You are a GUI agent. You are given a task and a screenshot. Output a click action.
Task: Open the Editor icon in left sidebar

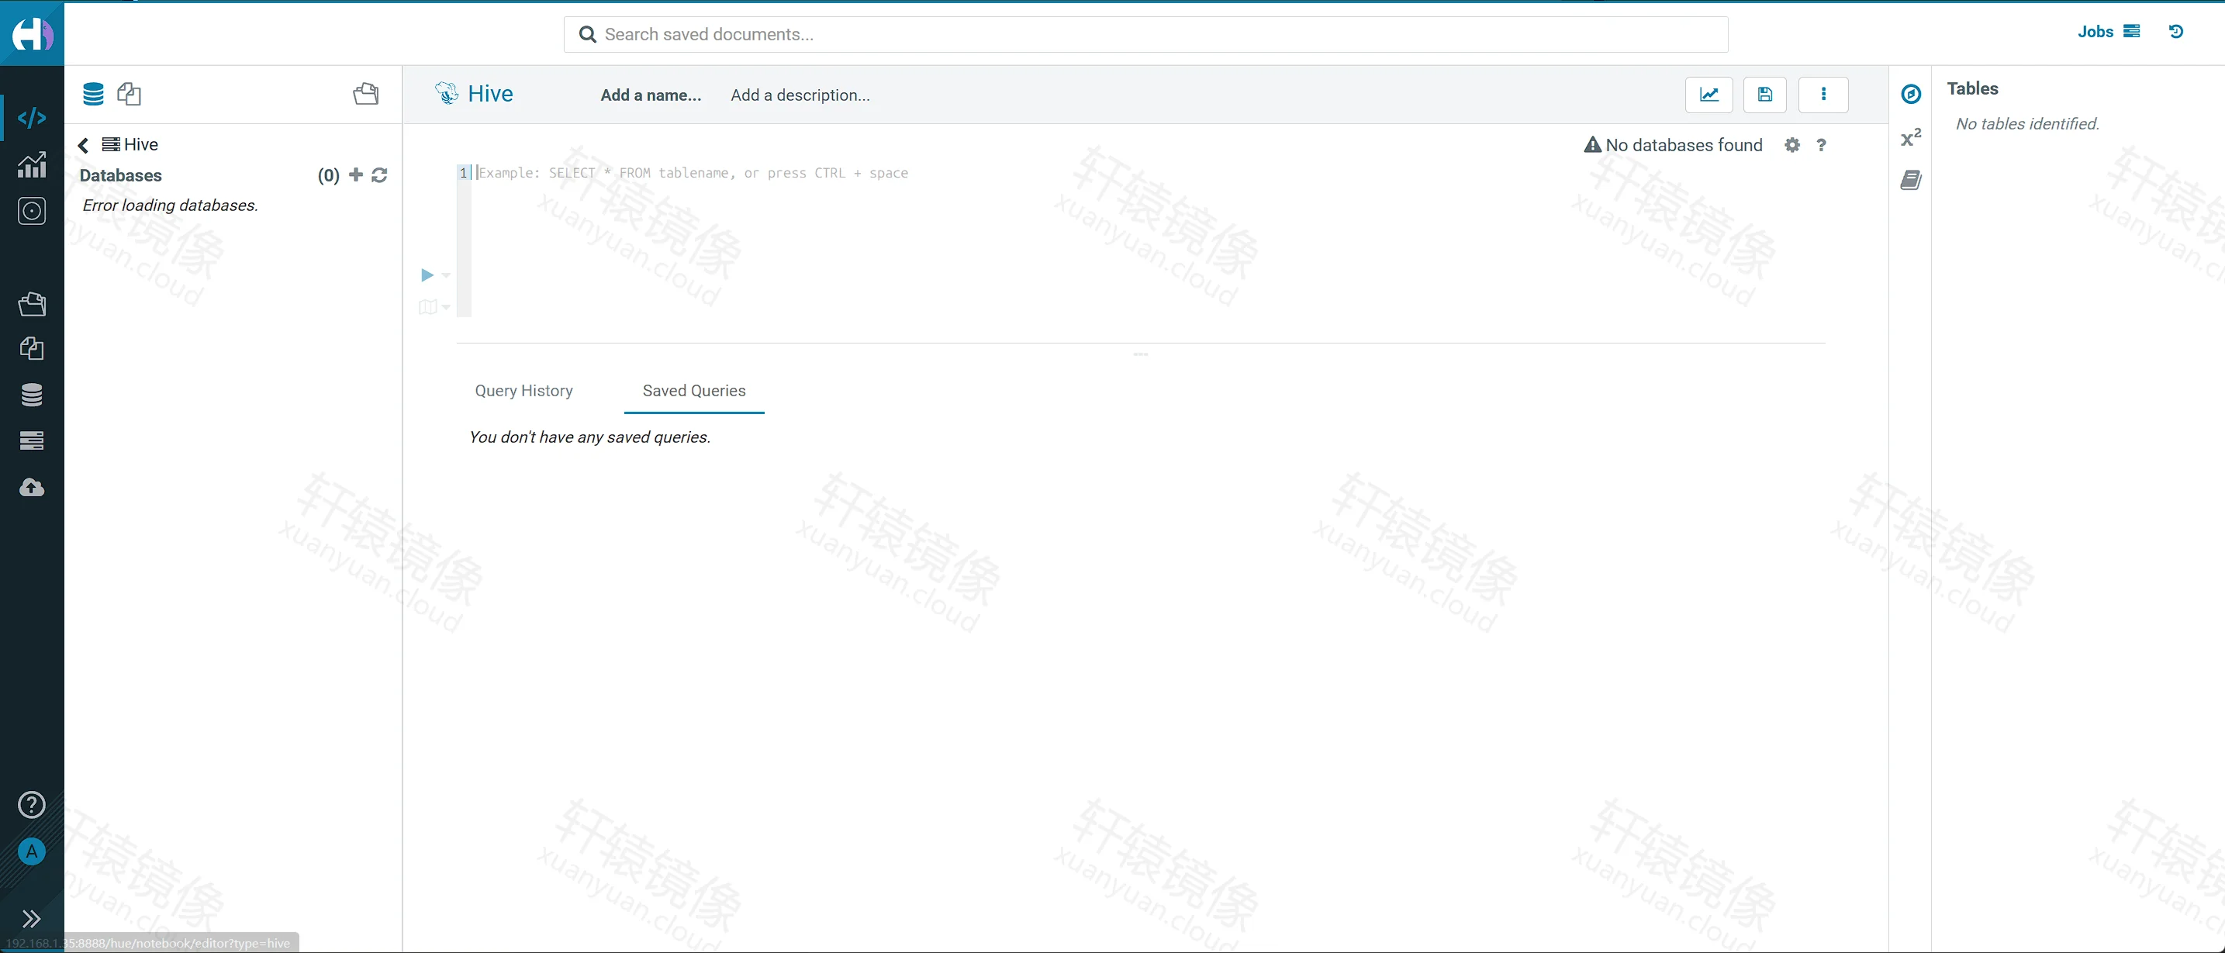coord(32,118)
